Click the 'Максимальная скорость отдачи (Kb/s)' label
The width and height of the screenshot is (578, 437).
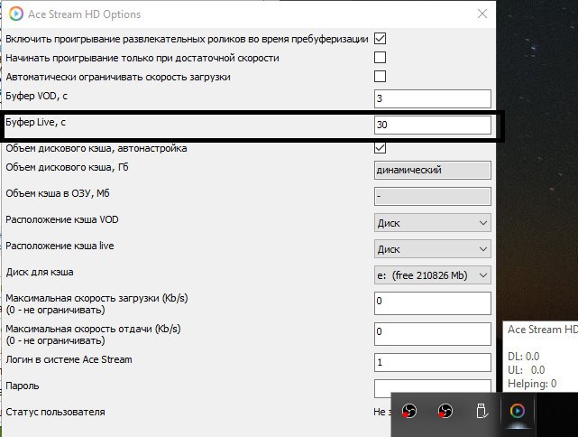93,329
